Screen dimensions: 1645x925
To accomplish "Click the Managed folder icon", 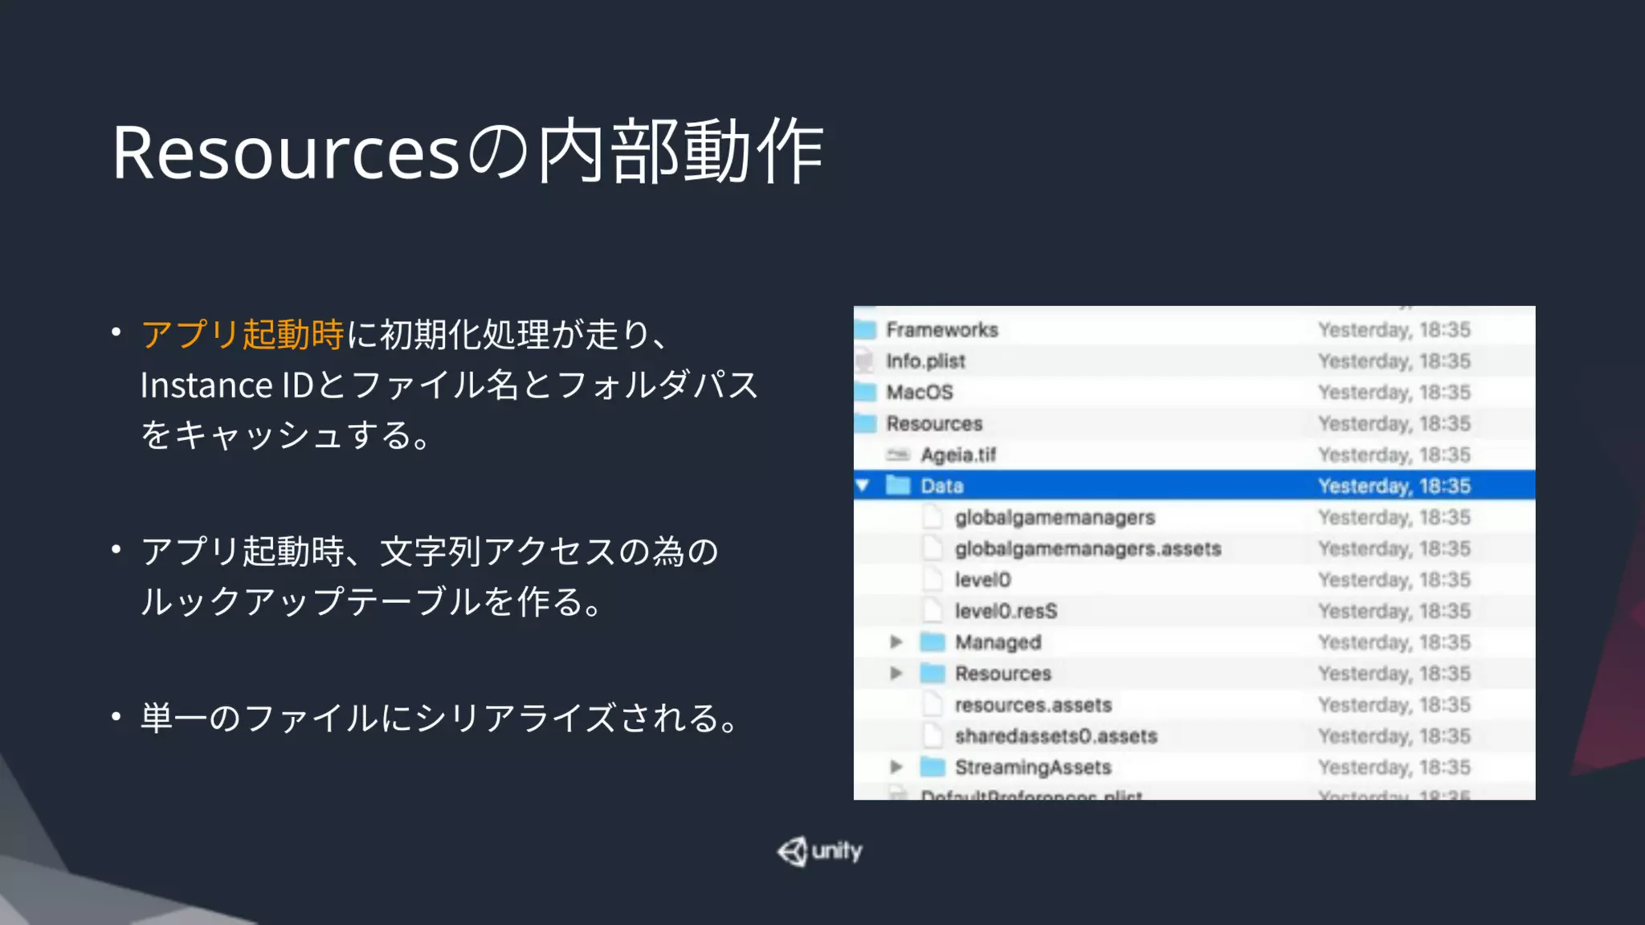I will click(933, 642).
